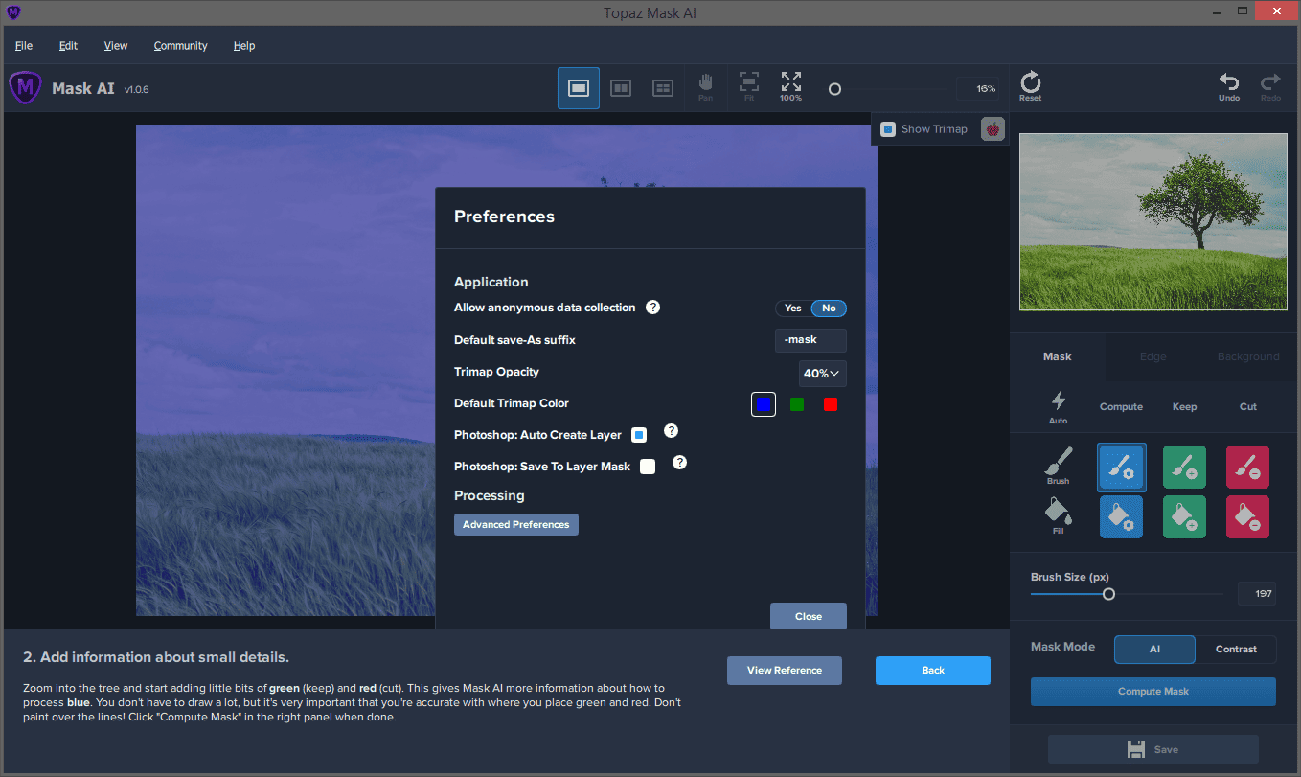Open the Trimap Opacity 40% dropdown
Screen dimensions: 1301x777
tap(822, 373)
